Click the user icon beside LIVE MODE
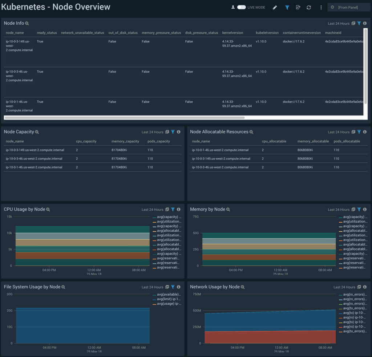Screen dimensions: 372x357 coord(233,7)
